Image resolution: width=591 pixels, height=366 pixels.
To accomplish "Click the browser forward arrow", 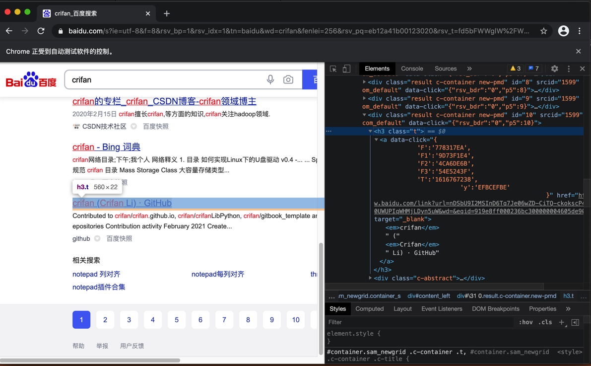I will coord(25,31).
